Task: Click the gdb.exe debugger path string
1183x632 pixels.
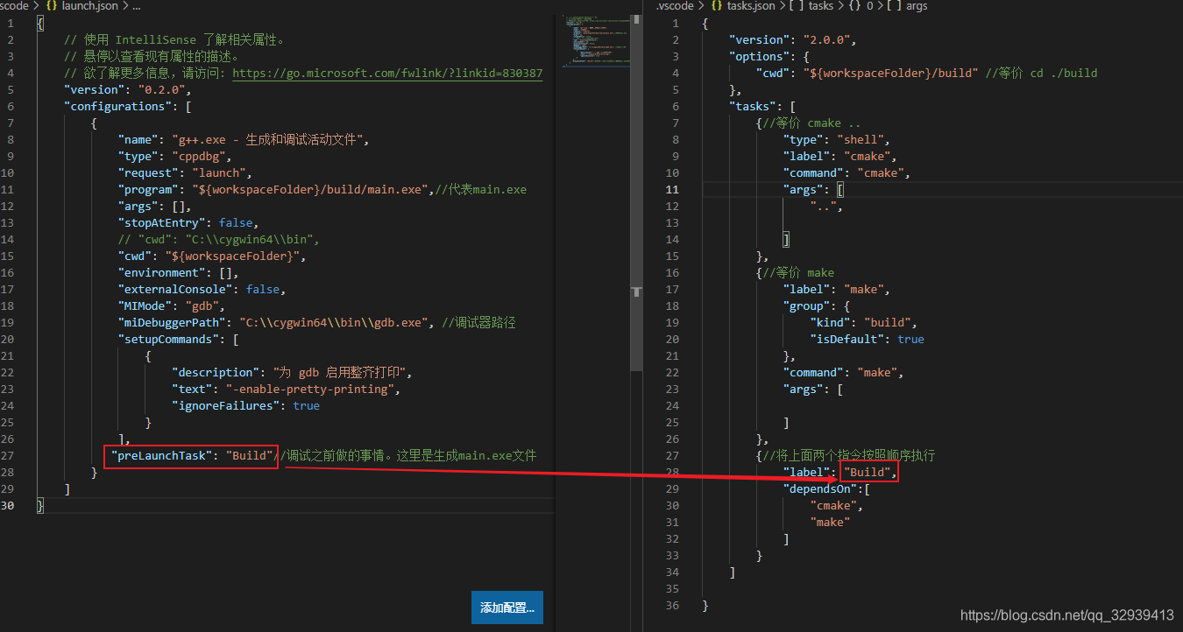Action: pos(333,323)
